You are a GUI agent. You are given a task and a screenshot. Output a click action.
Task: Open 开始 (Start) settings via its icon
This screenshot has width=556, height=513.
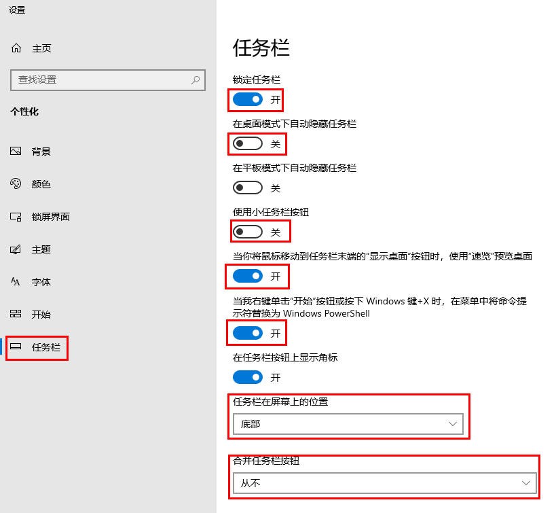click(x=16, y=314)
